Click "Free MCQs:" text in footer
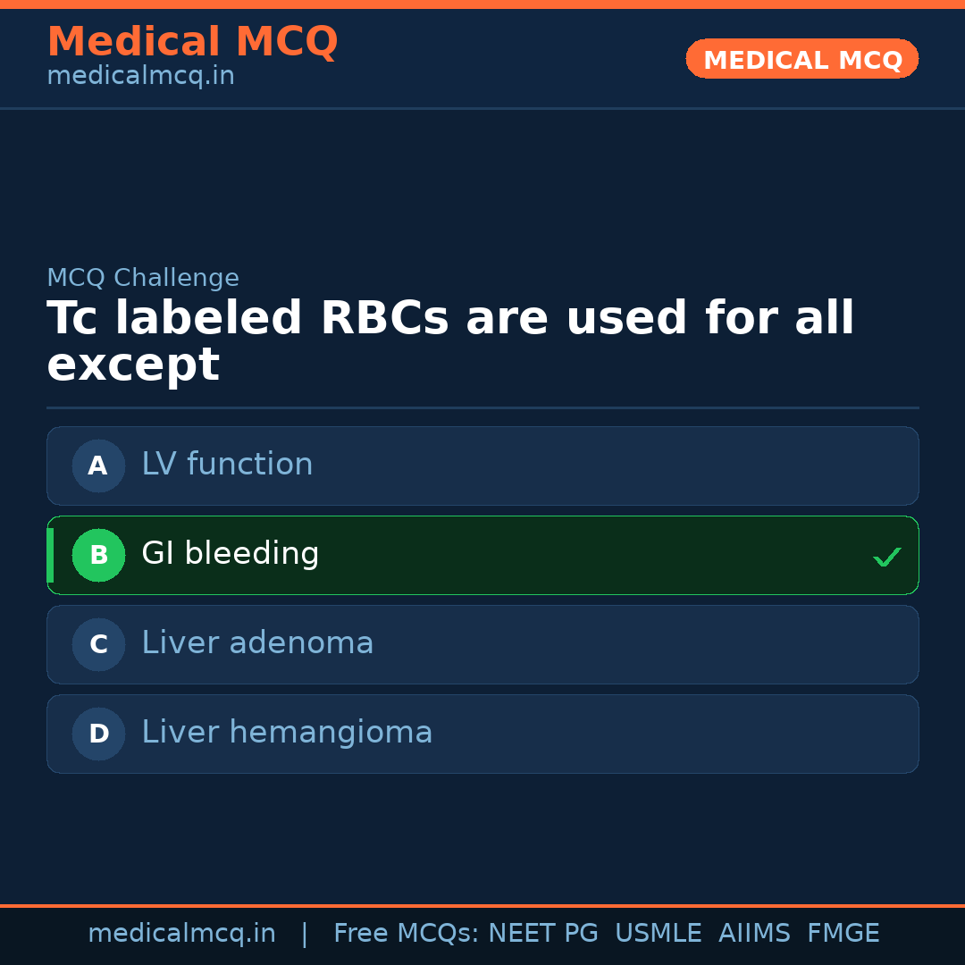965x965 pixels. (x=407, y=934)
